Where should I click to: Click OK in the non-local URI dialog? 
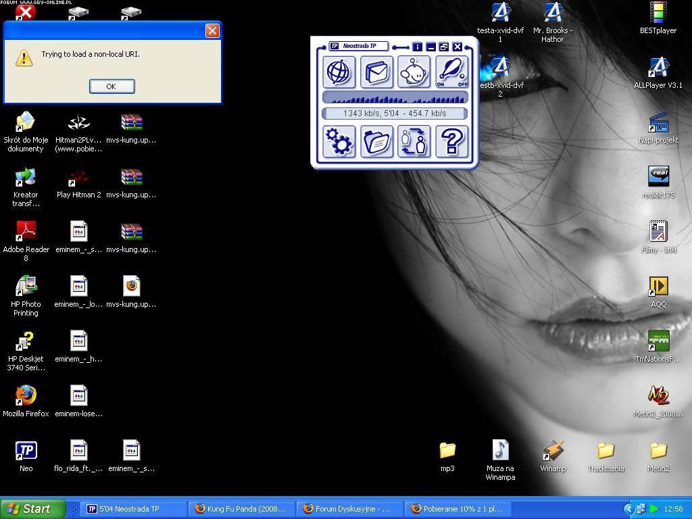tap(112, 86)
